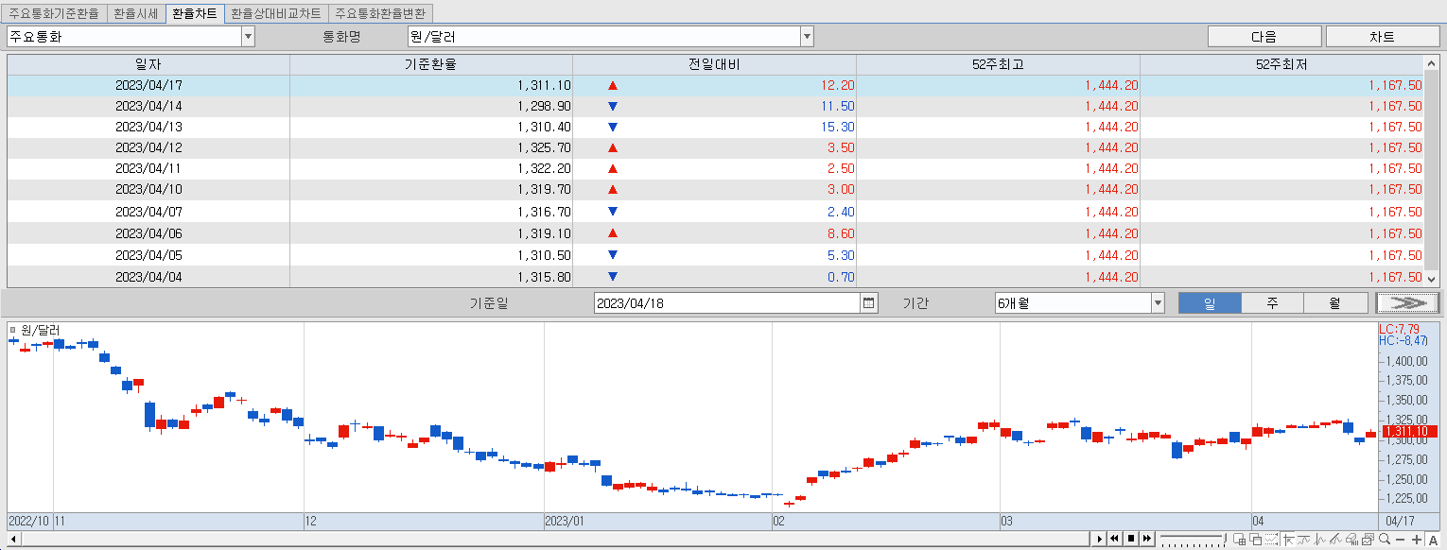Click the LC:7.79 indicator text
This screenshot has height=550, width=1447.
pyautogui.click(x=1400, y=329)
